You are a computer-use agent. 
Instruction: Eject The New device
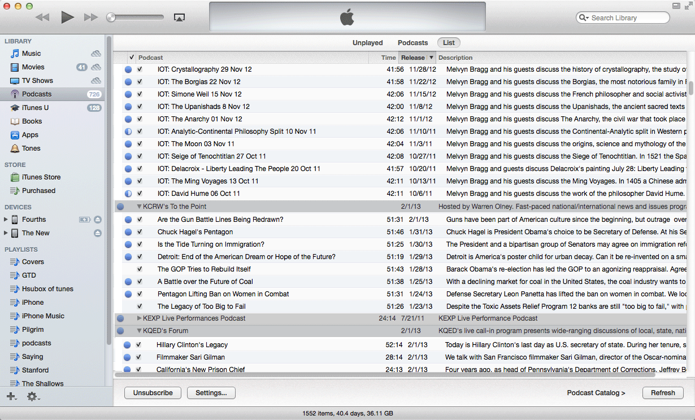(x=97, y=233)
